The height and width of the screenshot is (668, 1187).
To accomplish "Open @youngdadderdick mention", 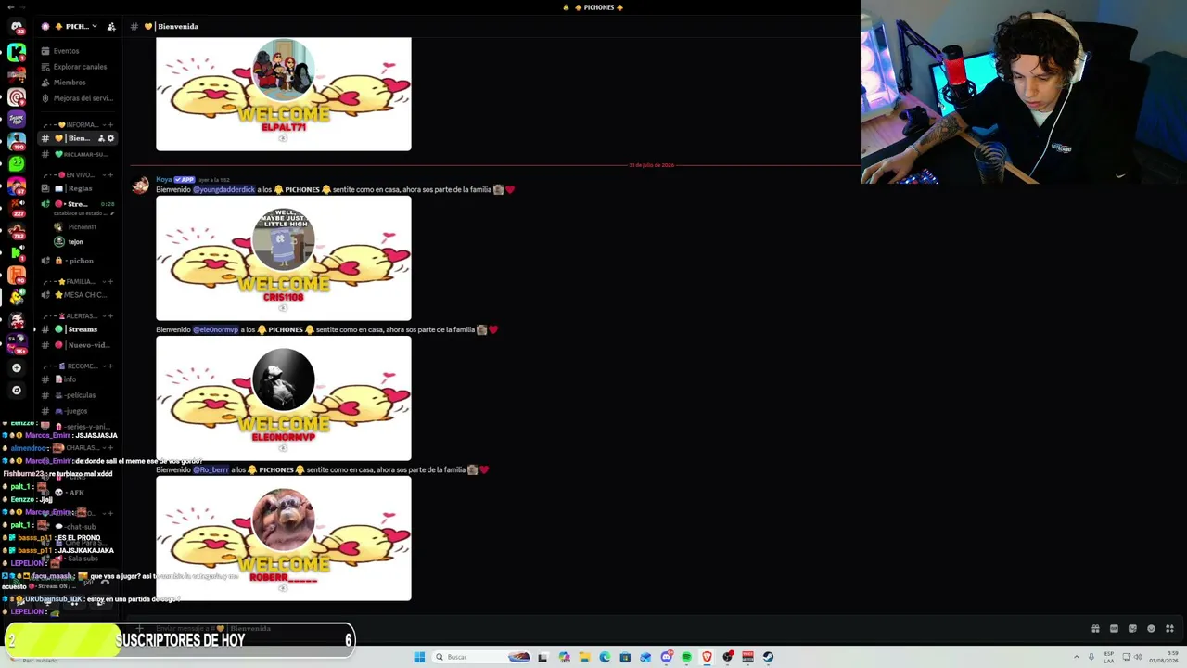I will tap(223, 189).
